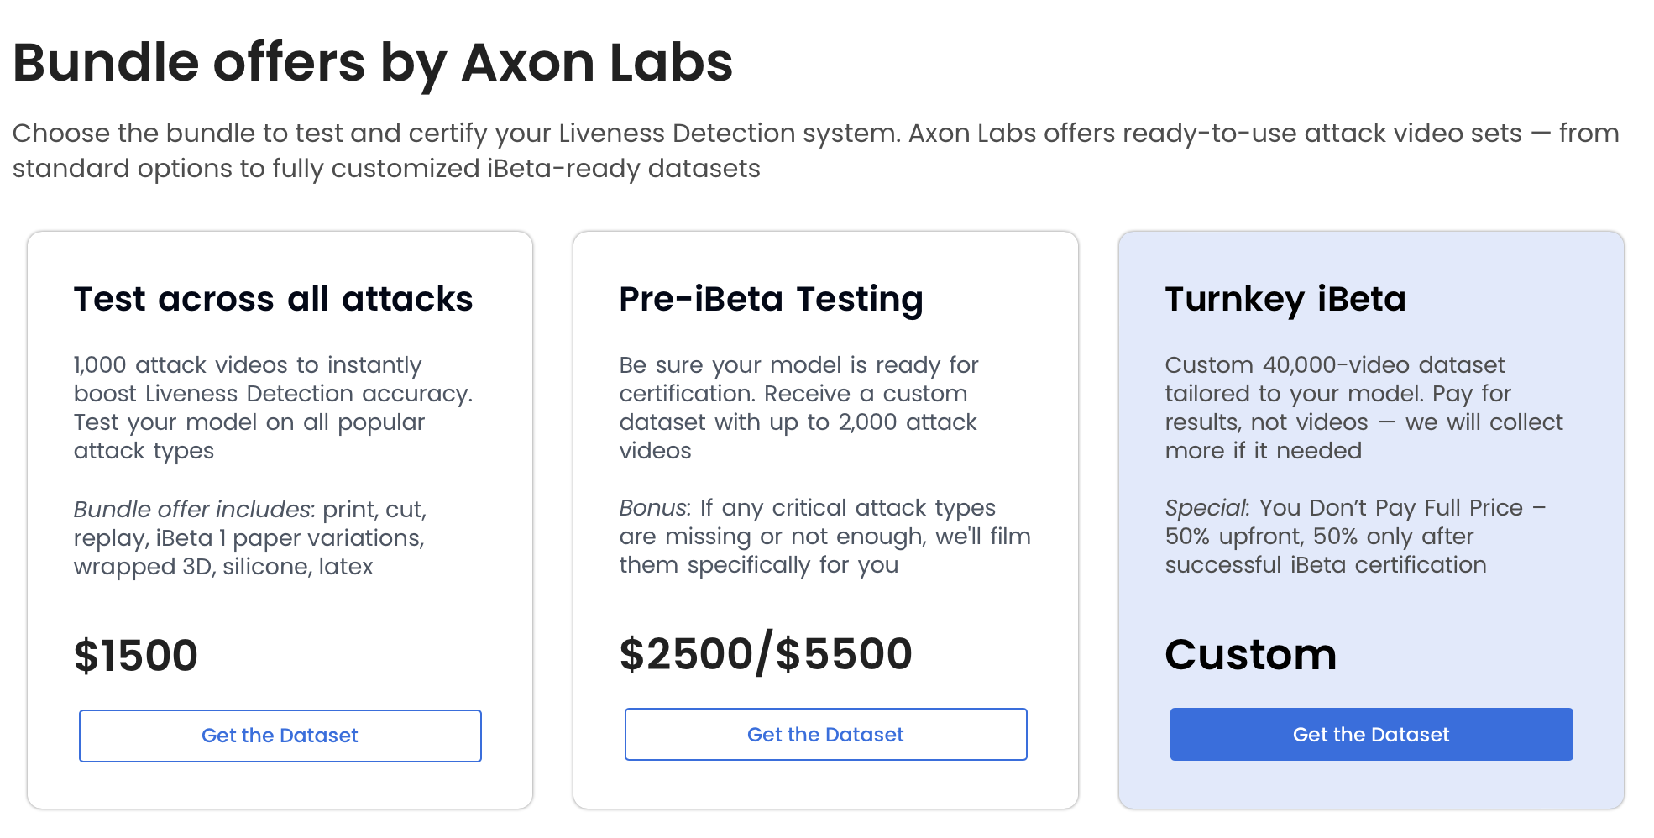This screenshot has width=1654, height=838.
Task: Click the "them specifically for you" line
Action: tap(758, 565)
